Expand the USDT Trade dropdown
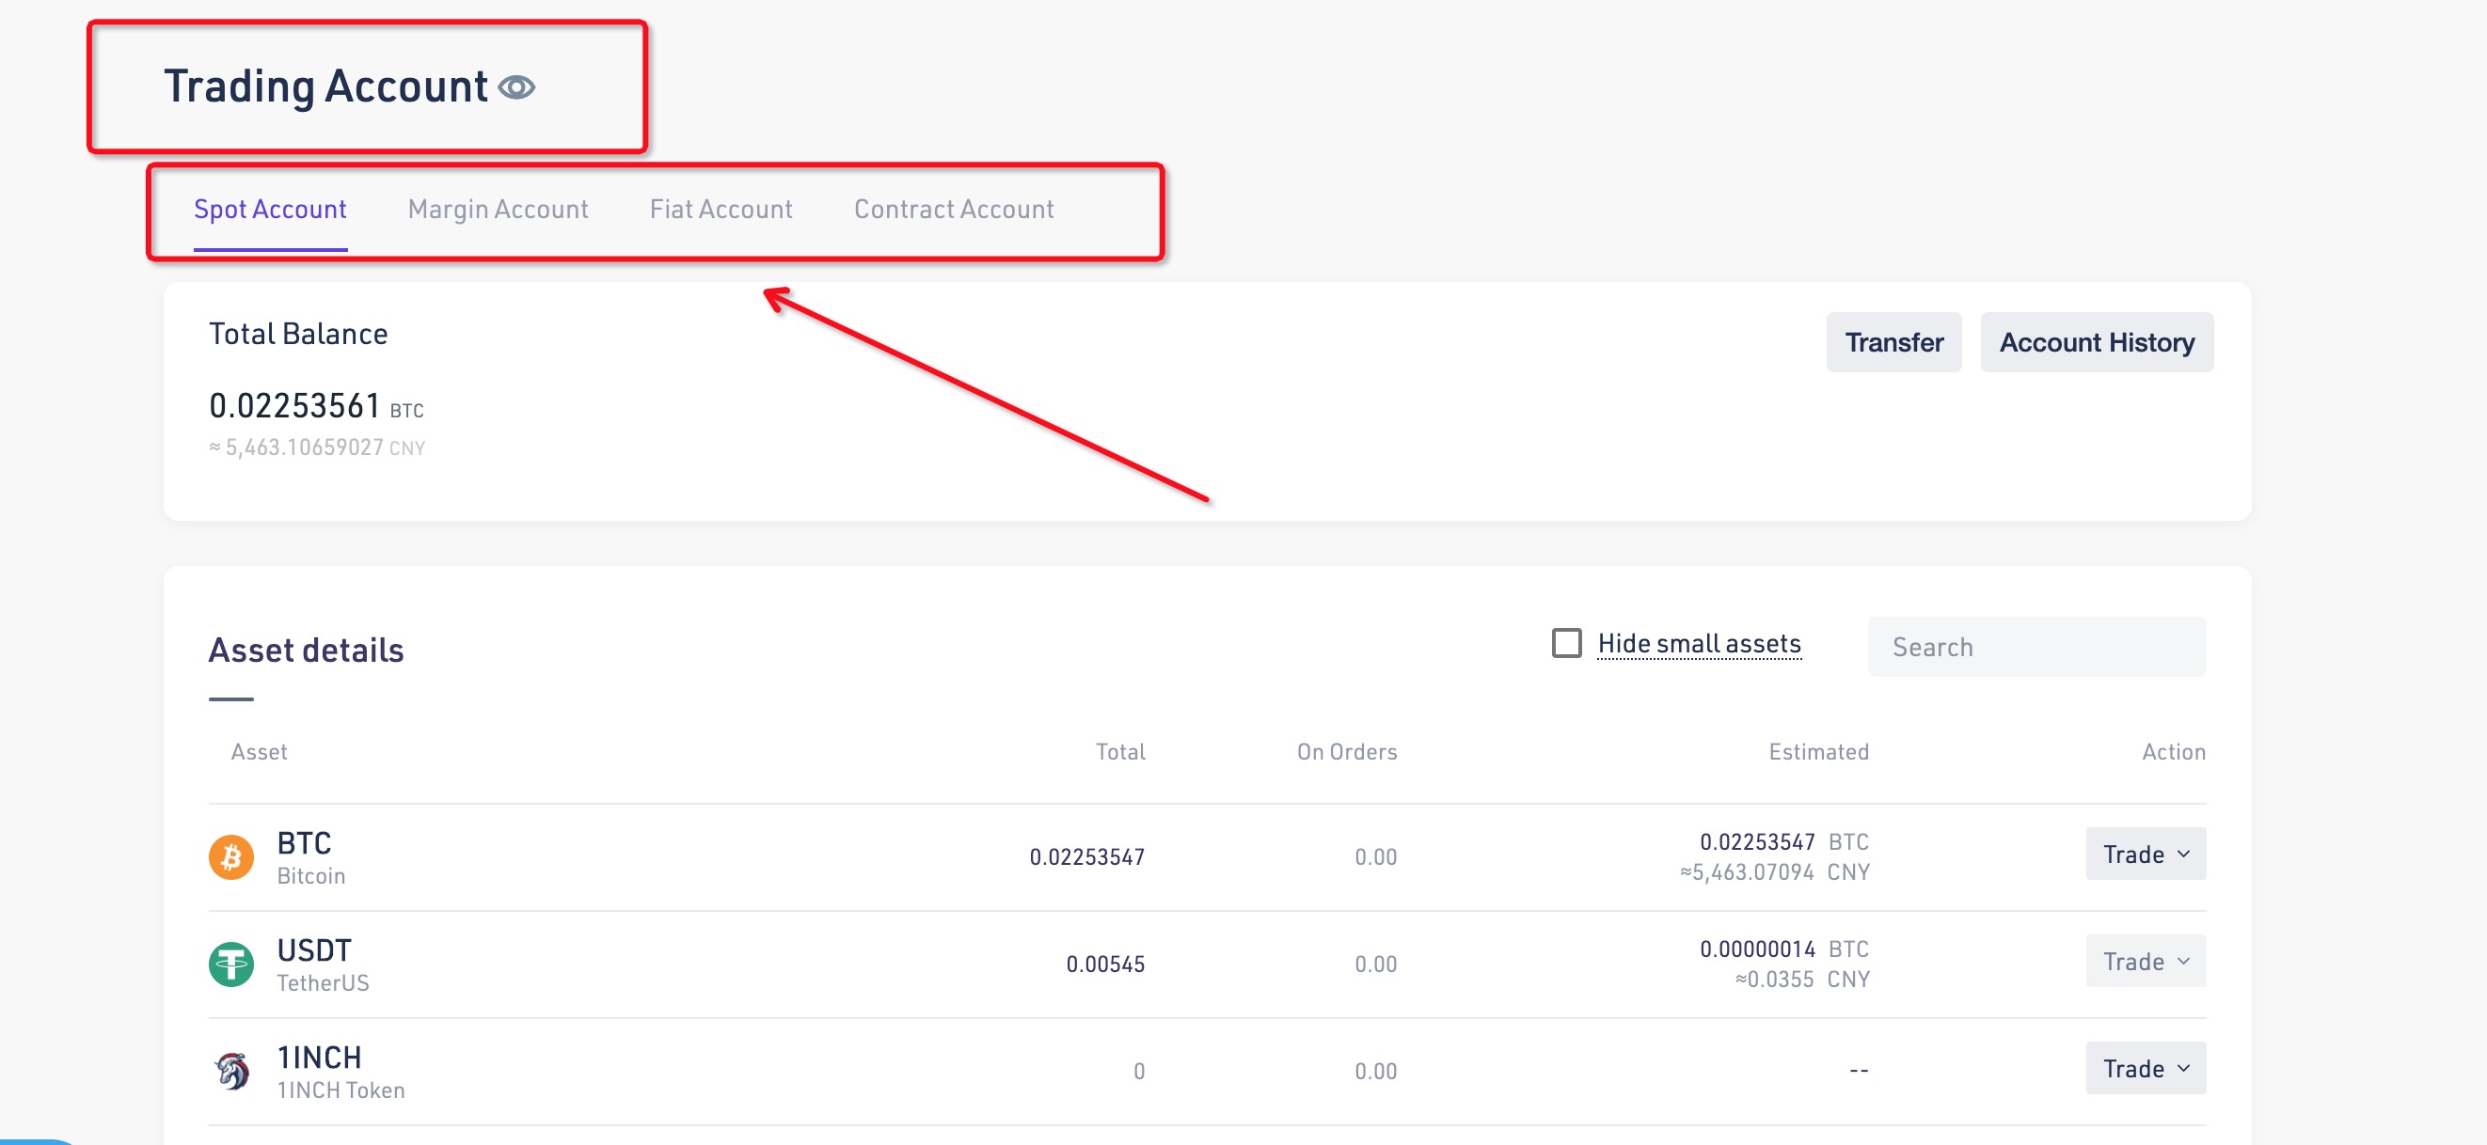2487x1145 pixels. click(2146, 962)
